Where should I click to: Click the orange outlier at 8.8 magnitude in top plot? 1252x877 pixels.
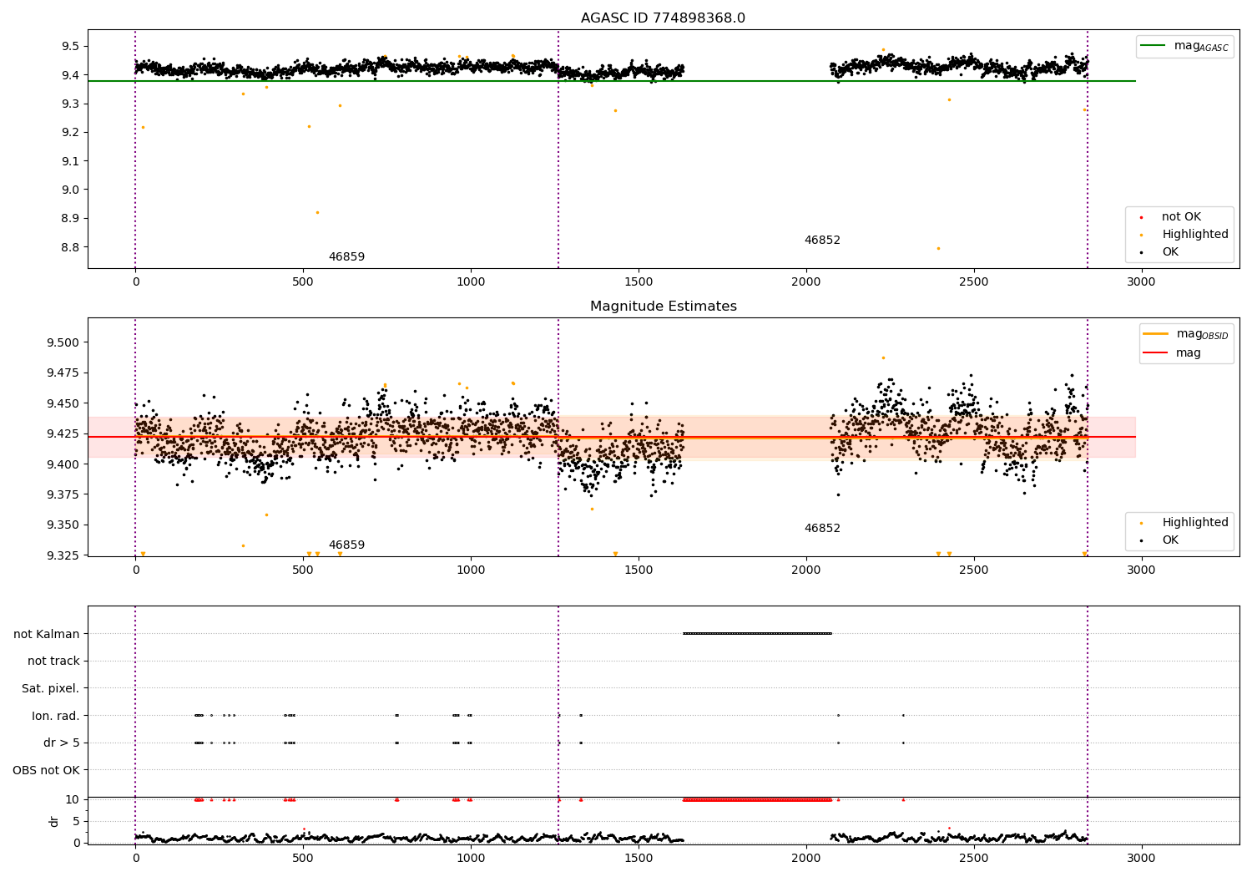point(938,248)
